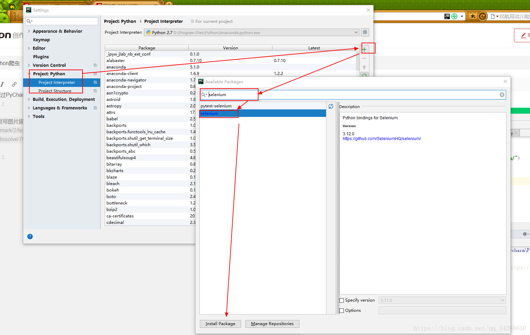The height and width of the screenshot is (335, 530).
Task: Collapse the Project: Python section
Action: 29,74
